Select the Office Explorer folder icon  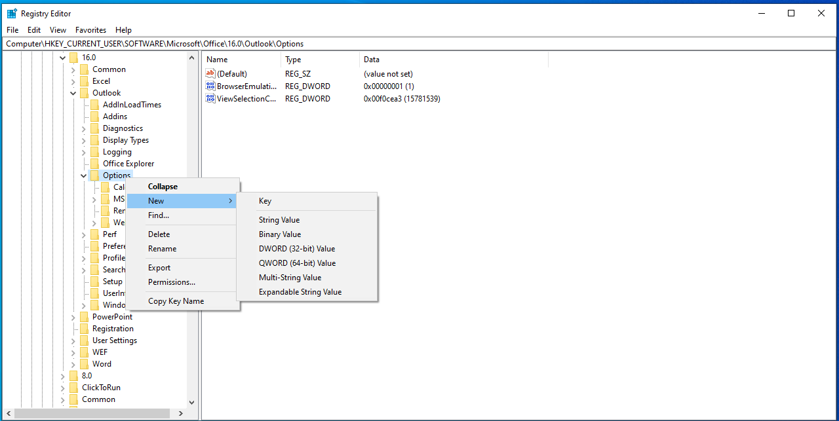[94, 164]
